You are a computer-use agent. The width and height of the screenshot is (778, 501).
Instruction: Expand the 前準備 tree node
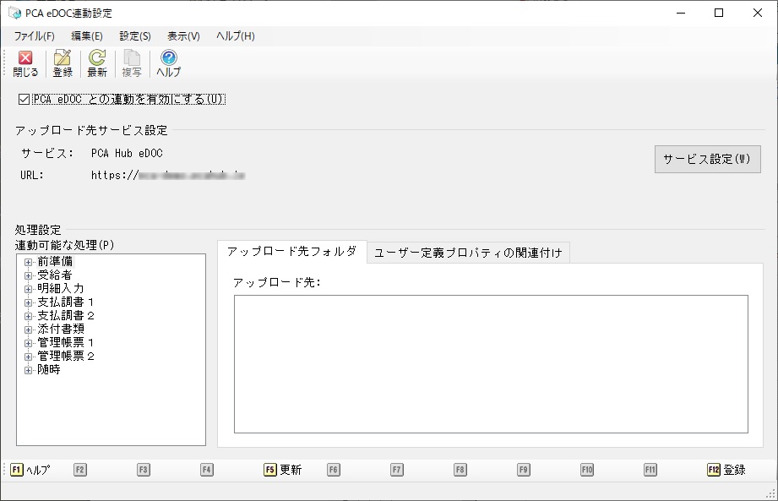point(29,262)
